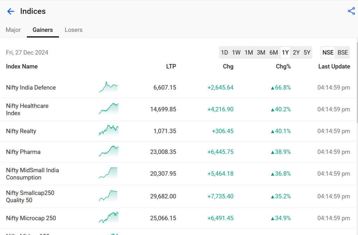Select the 1Y time range

point(285,52)
